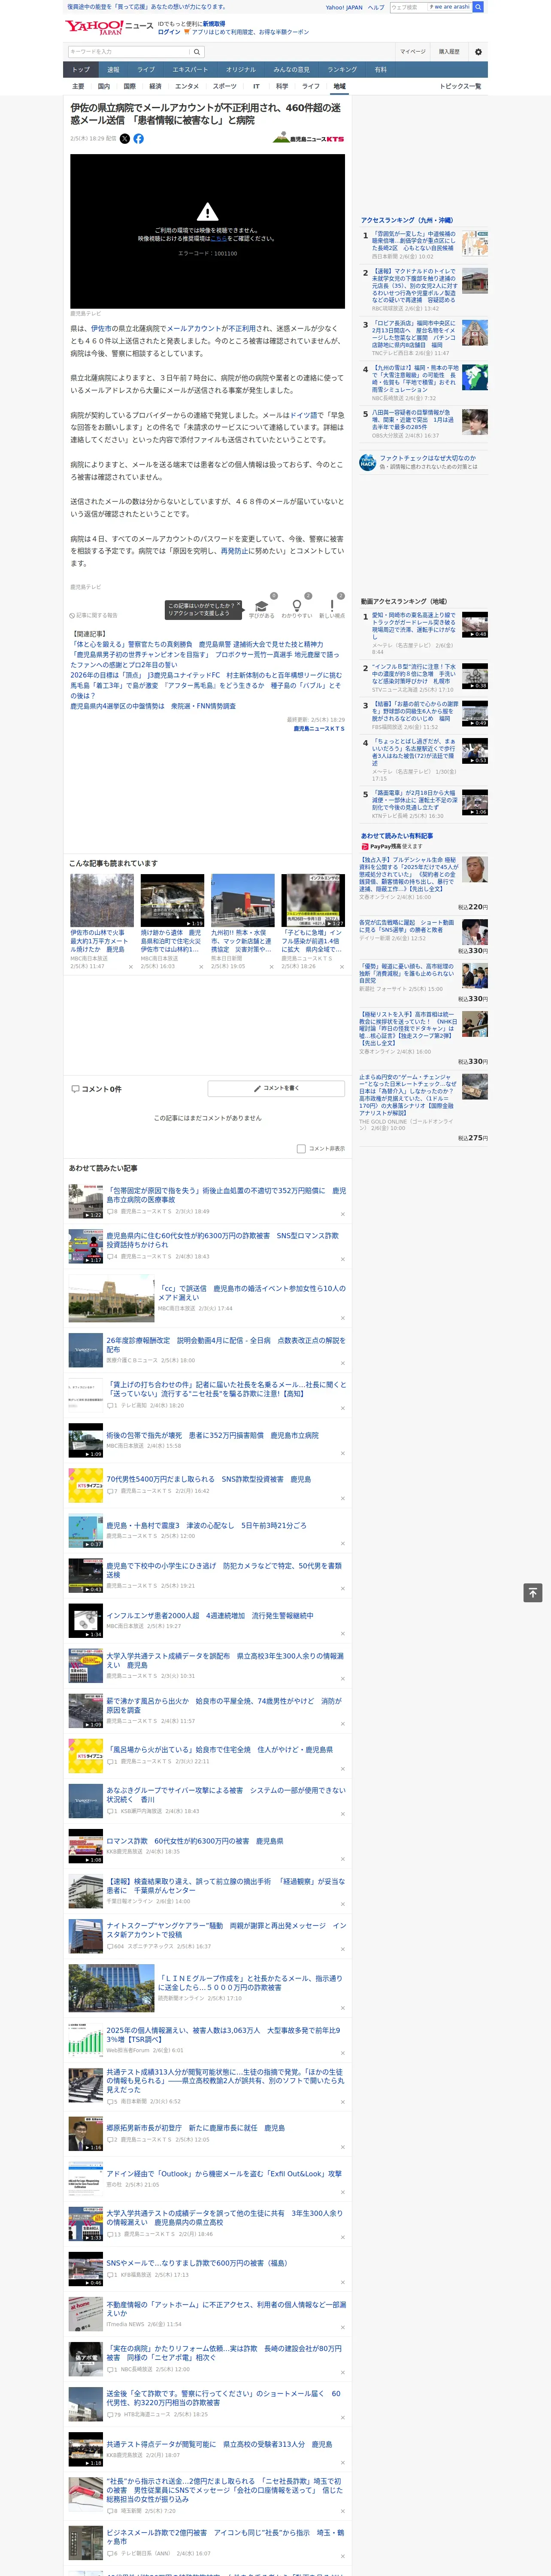Open the 26年度診療報酬改定 article
Image resolution: width=551 pixels, height=2576 pixels.
tap(226, 1345)
